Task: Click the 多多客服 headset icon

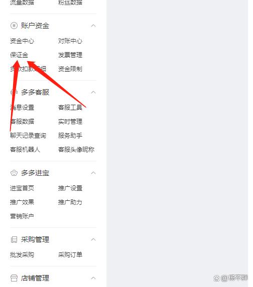Action: click(x=14, y=92)
